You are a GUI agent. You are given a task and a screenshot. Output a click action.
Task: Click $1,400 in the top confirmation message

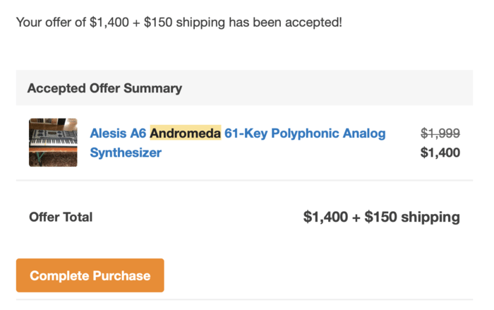(x=110, y=22)
